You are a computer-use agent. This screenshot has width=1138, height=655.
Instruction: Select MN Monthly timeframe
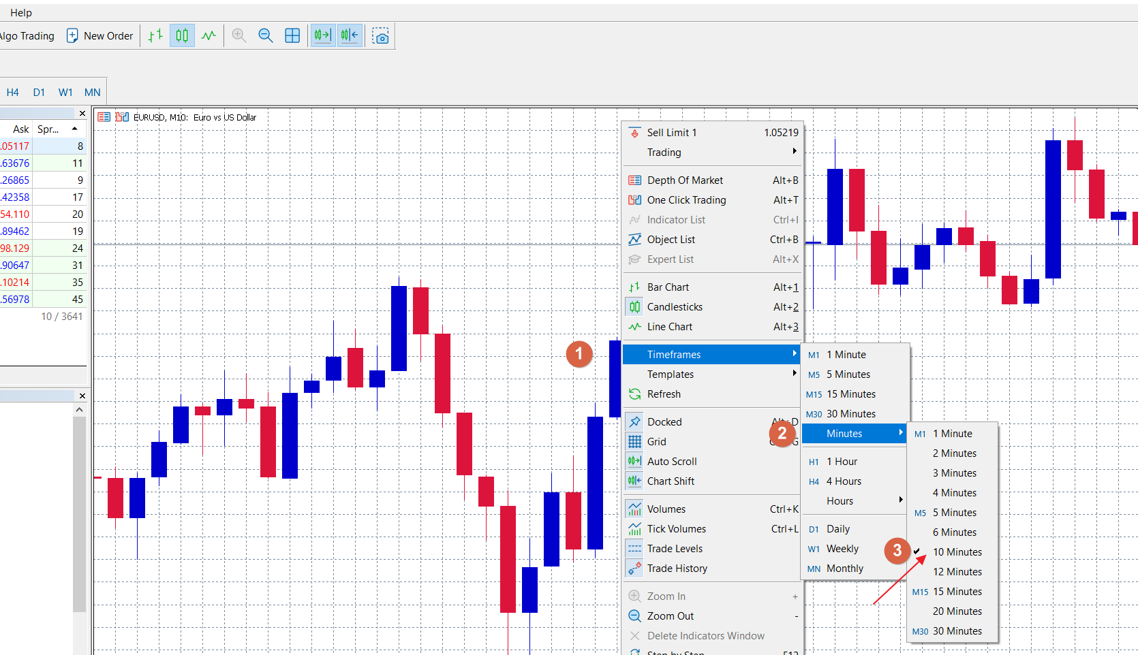[855, 569]
